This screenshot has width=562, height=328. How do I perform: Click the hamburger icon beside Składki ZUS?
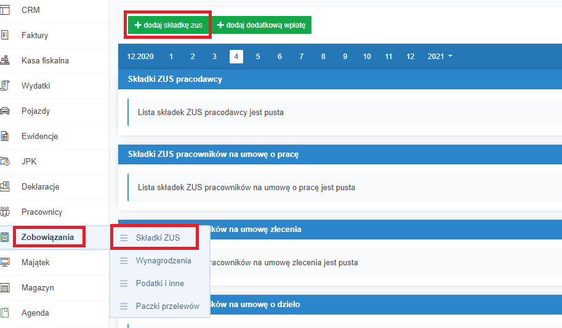point(124,238)
